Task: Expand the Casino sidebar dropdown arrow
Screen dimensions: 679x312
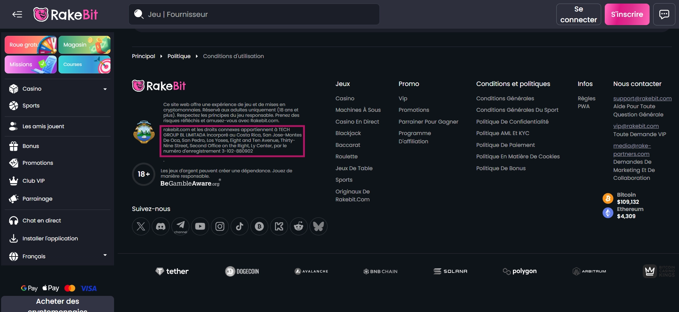Action: tap(105, 89)
